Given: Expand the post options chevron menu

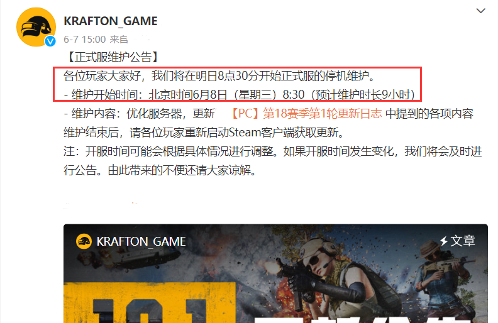Looking at the screenshot, I should pyautogui.click(x=481, y=11).
